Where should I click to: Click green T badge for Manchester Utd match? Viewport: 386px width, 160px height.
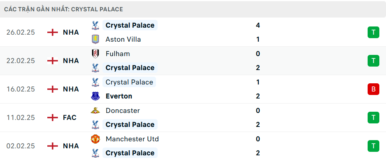(373, 146)
